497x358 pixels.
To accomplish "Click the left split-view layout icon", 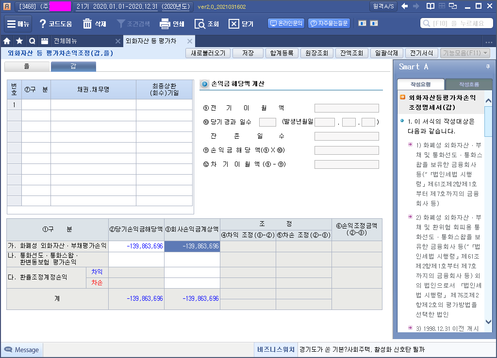I will 362,23.
